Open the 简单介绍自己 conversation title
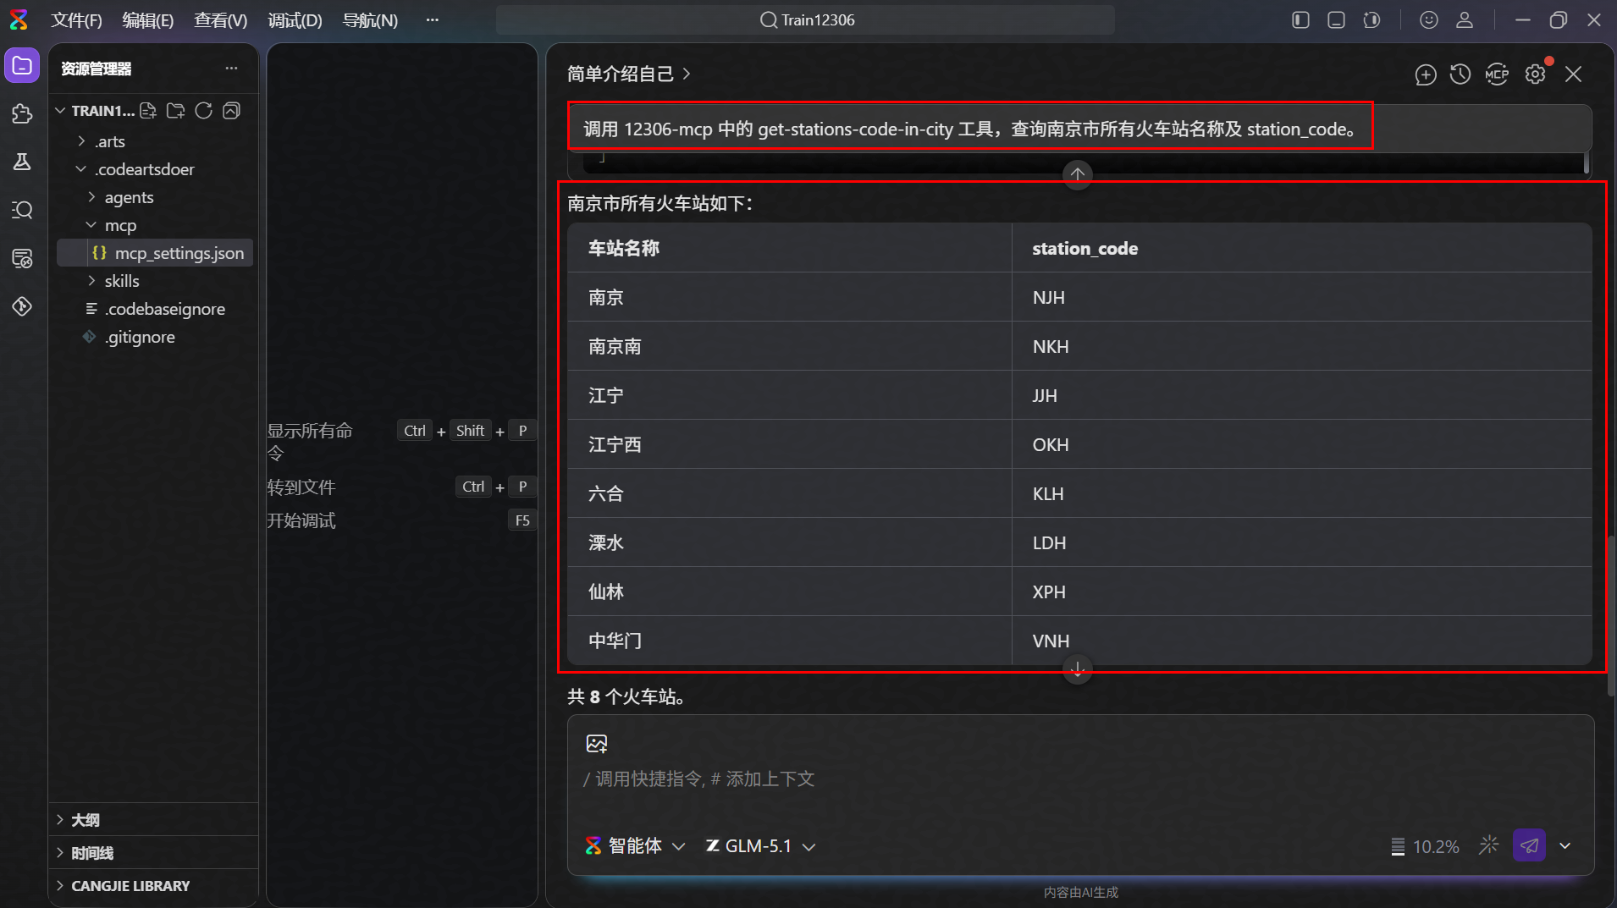This screenshot has width=1617, height=908. [628, 74]
